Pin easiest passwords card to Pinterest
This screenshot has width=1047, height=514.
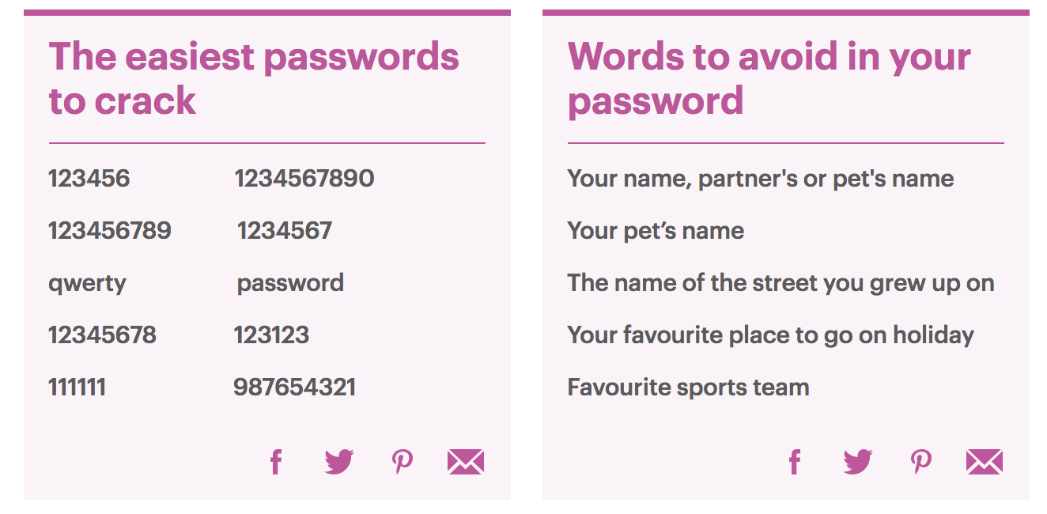(403, 462)
